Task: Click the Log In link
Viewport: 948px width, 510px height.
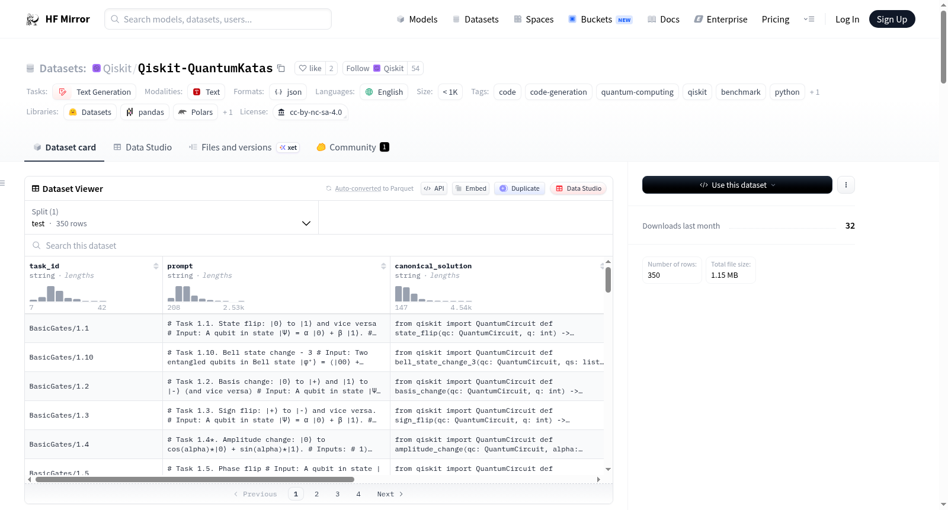Action: (x=847, y=19)
